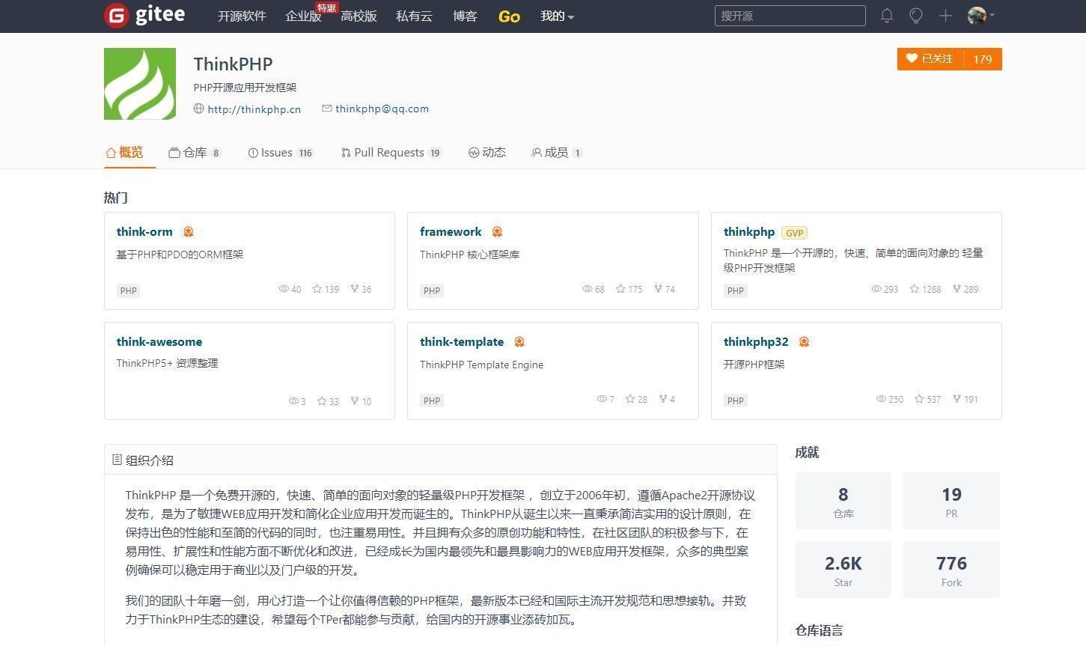Open the think-orm repository
1086x646 pixels.
pos(144,232)
